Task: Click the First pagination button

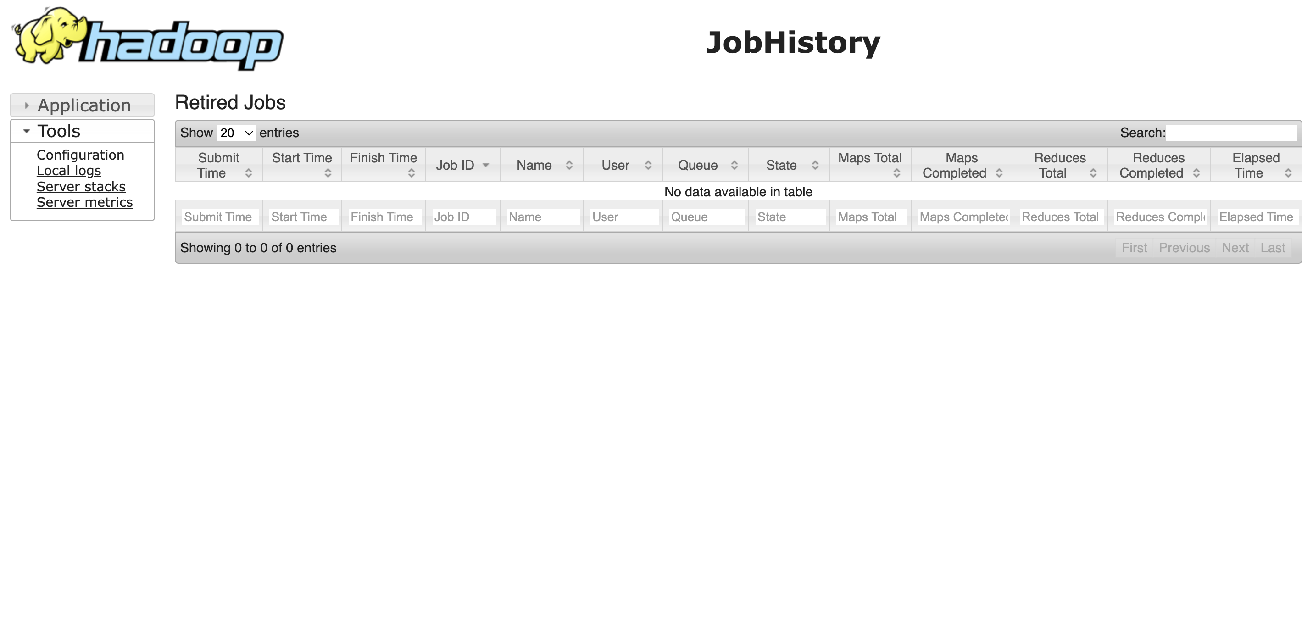Action: coord(1134,247)
